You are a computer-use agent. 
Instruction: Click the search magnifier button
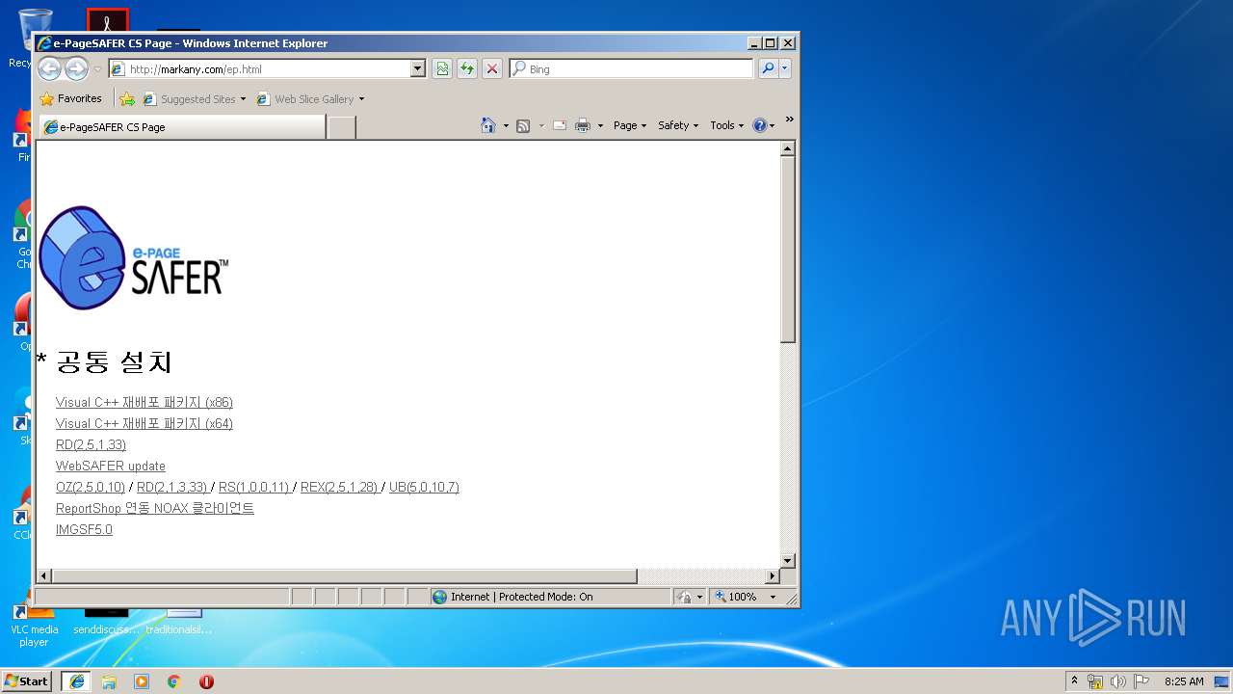click(768, 68)
